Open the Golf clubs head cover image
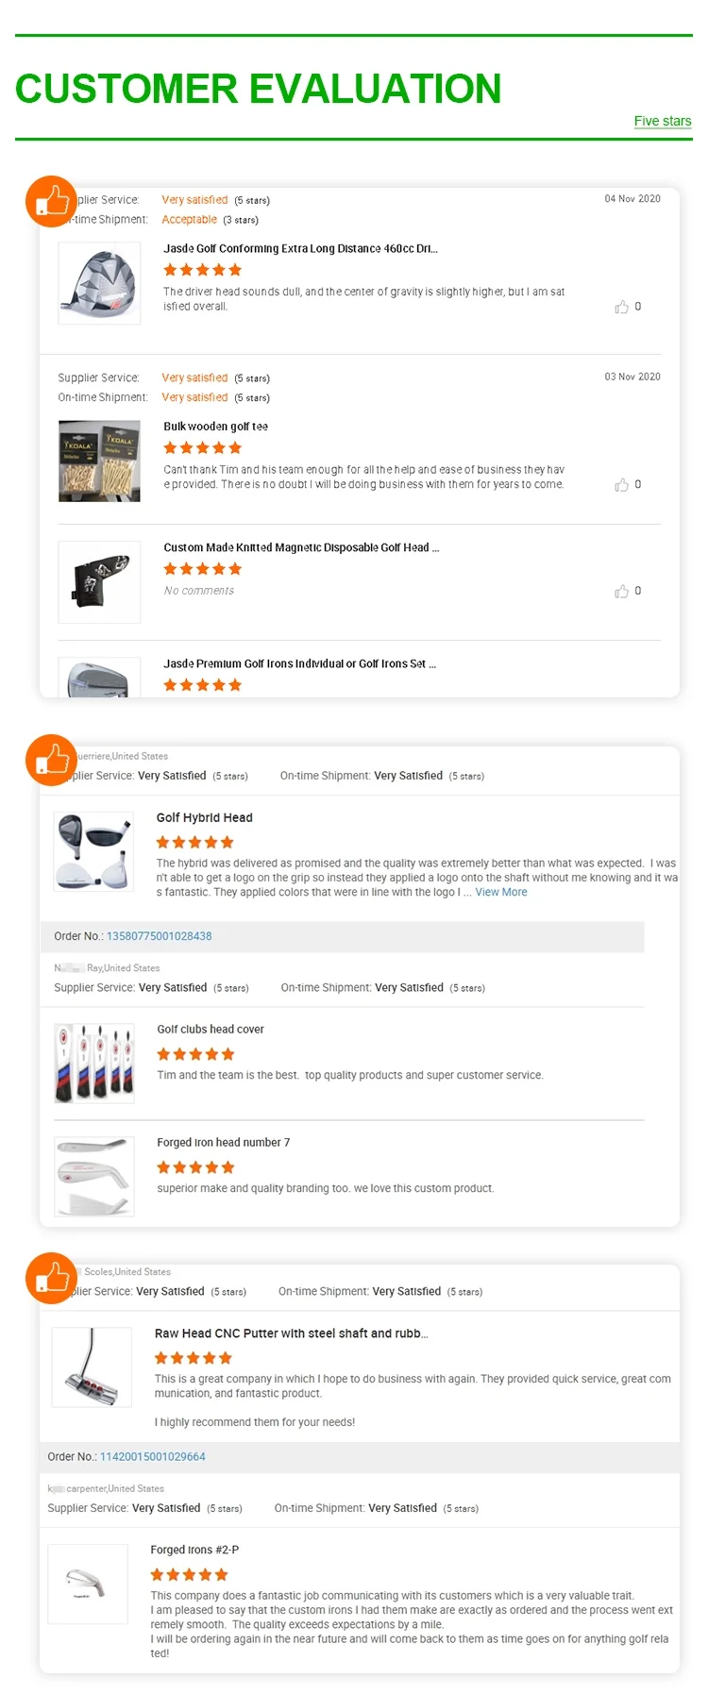The width and height of the screenshot is (708, 1694). pyautogui.click(x=94, y=1063)
